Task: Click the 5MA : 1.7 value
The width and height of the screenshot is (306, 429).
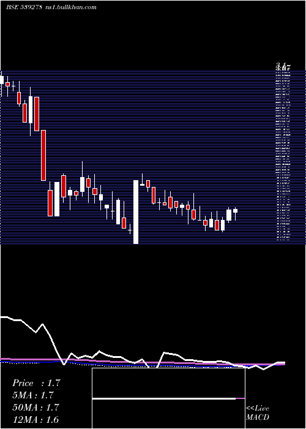Action: tap(33, 395)
